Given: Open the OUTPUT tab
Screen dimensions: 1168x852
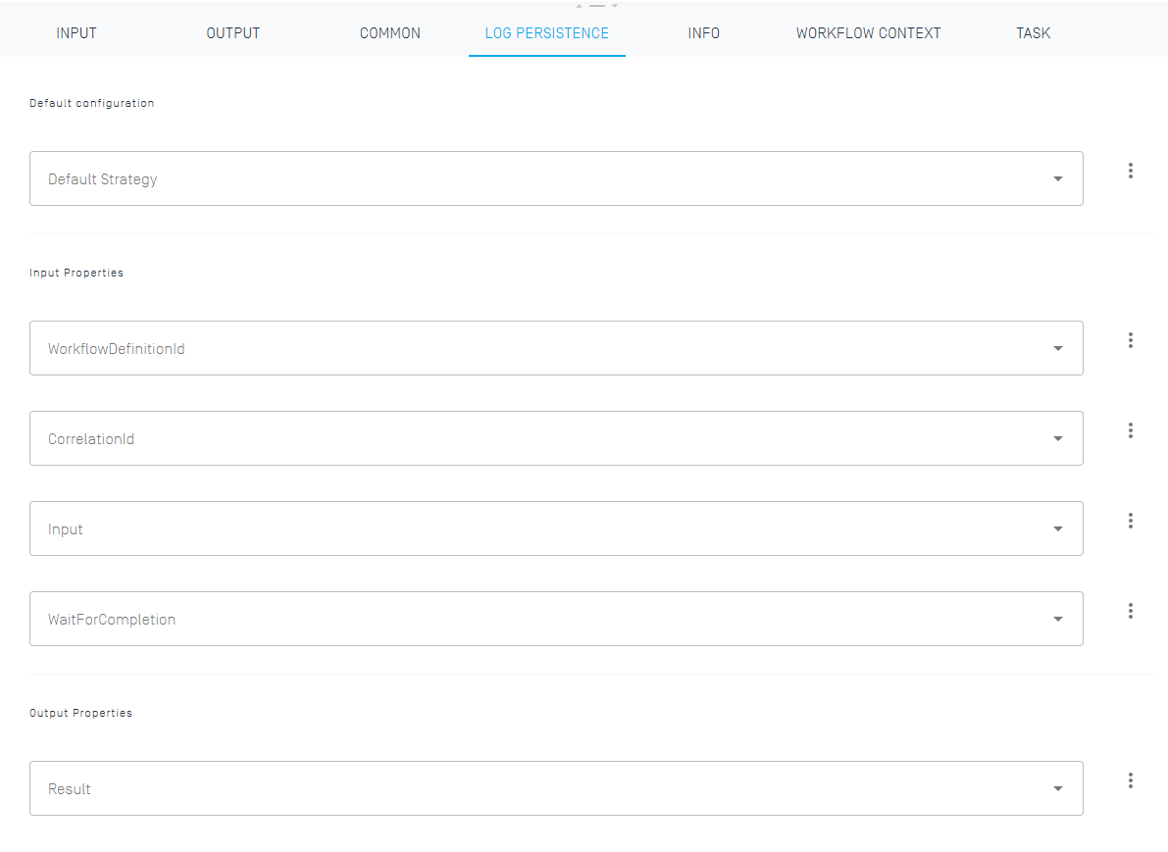Looking at the screenshot, I should (232, 32).
